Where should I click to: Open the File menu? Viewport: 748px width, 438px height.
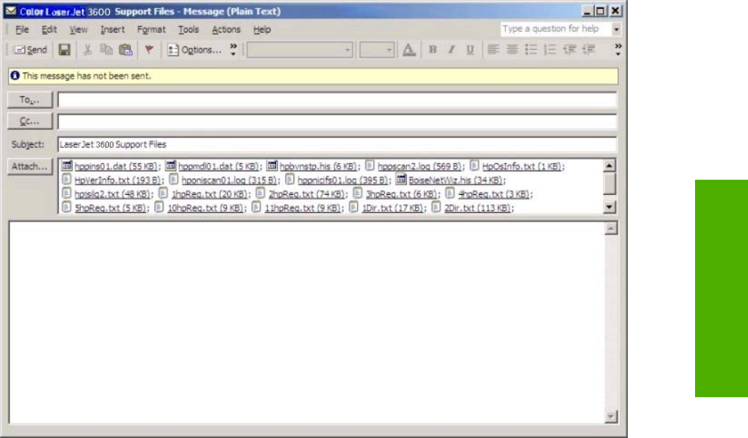(x=22, y=29)
